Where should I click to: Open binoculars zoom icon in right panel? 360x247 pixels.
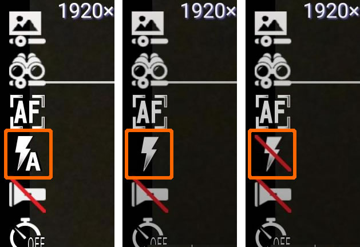click(273, 71)
